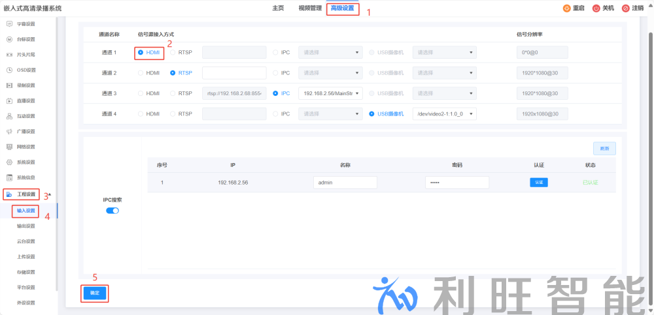Screen dimensions: 654x315
Task: Select HDMI for 通道 2
Action: coord(141,73)
